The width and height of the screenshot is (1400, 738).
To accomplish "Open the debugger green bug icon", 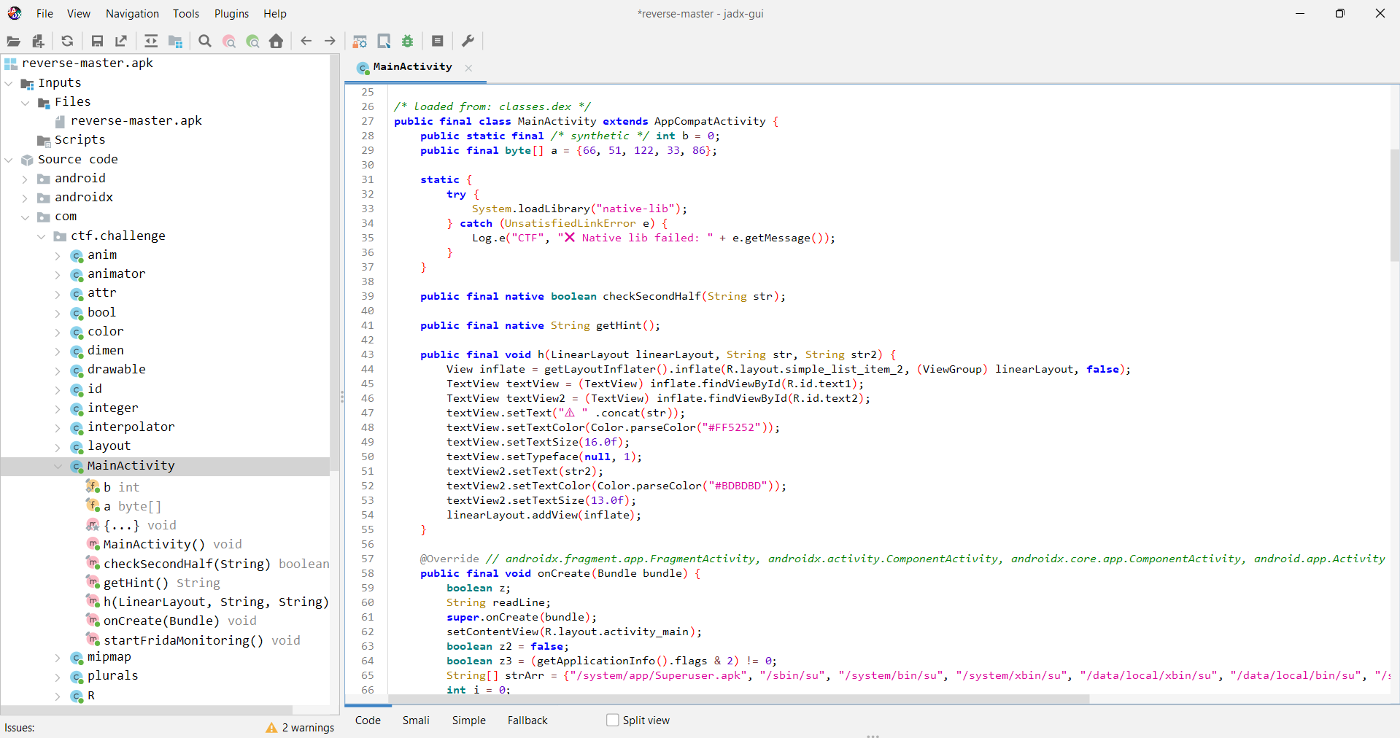I will [x=408, y=42].
